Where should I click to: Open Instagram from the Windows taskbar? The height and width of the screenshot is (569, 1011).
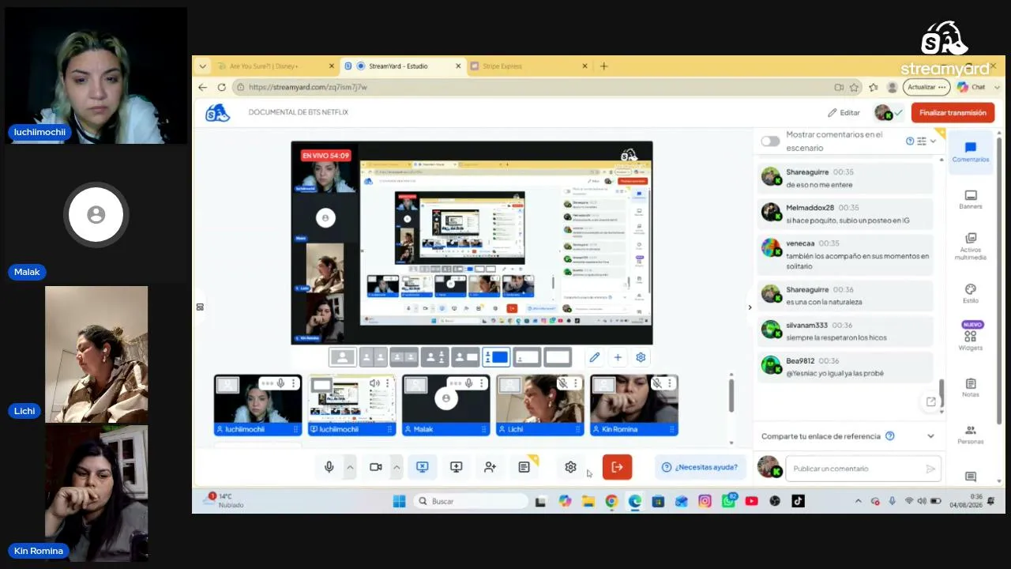point(705,501)
